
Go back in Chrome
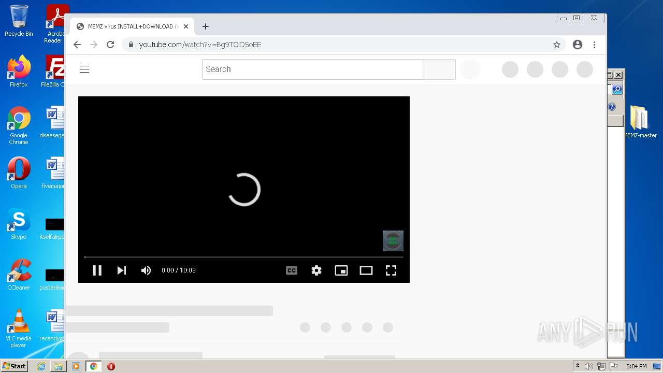point(77,45)
